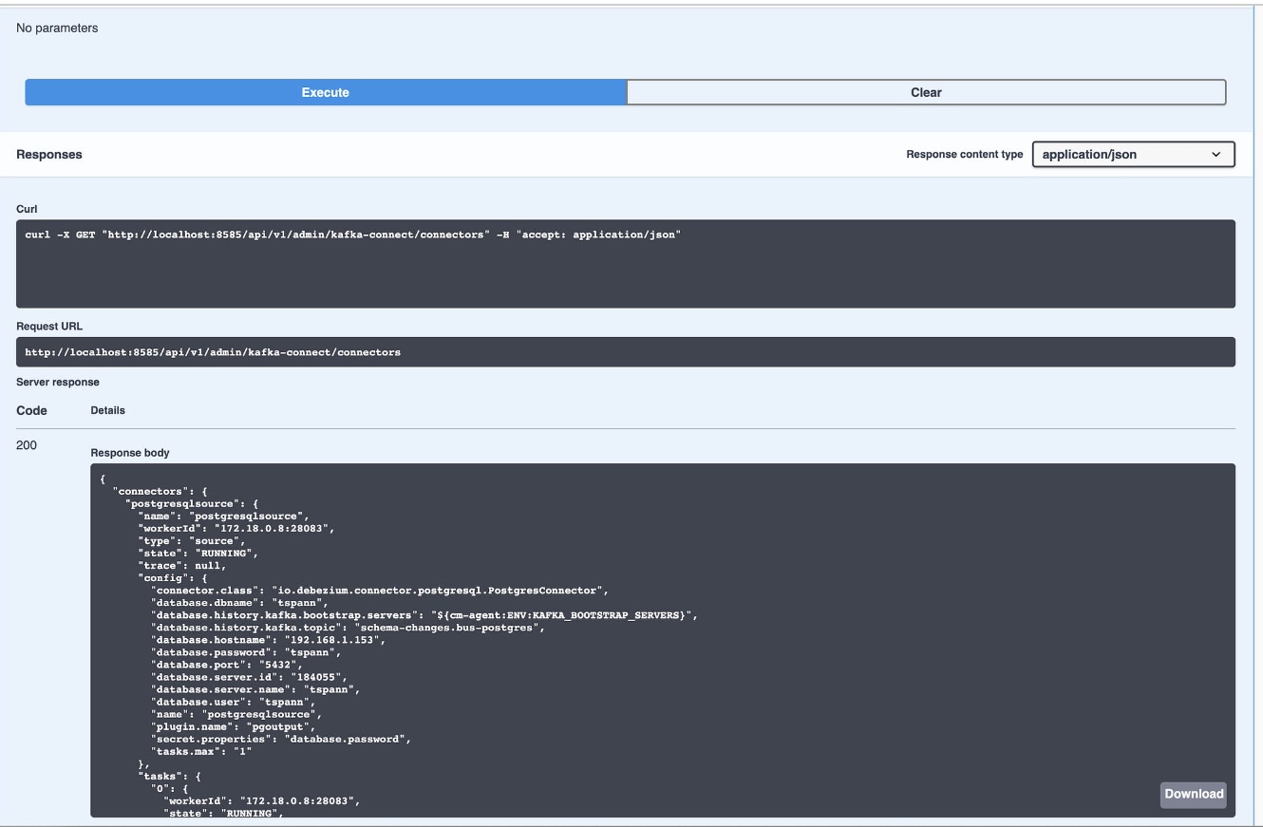The width and height of the screenshot is (1263, 827).
Task: Click the Curl section label
Action: (24, 208)
